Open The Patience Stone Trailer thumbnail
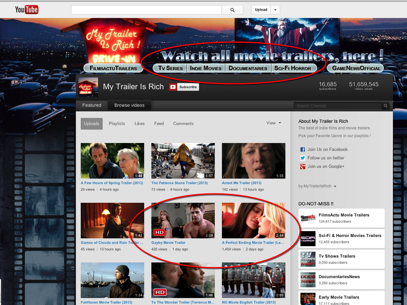Screen dimensions: 407x305 tap(183, 161)
